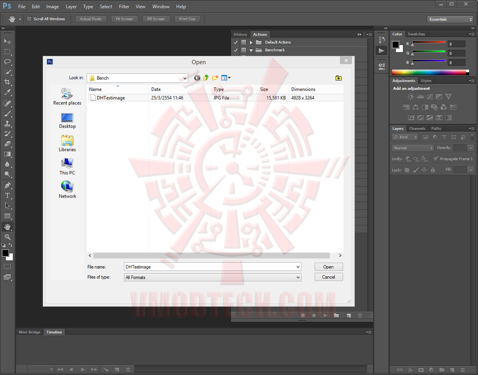The height and width of the screenshot is (375, 478).
Task: Select the Eraser tool
Action: (7, 144)
